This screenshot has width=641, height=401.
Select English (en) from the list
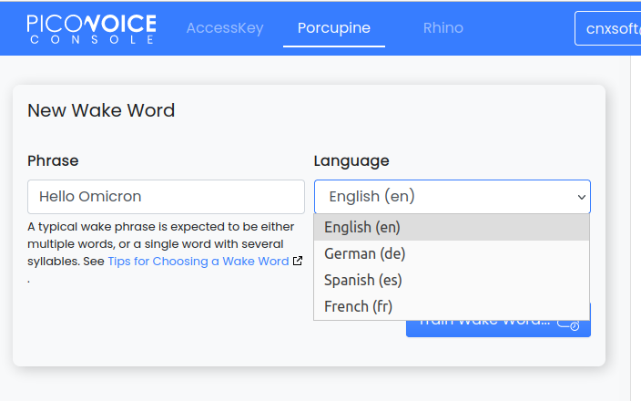(452, 227)
